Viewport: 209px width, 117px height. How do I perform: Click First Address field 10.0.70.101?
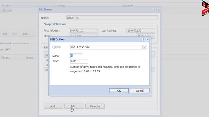(83, 30)
